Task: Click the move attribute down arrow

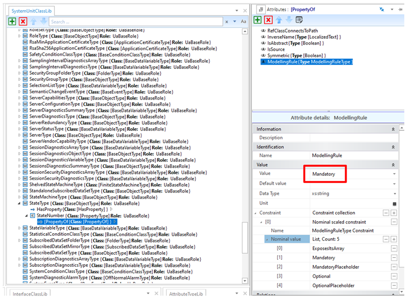Action: tap(289, 20)
